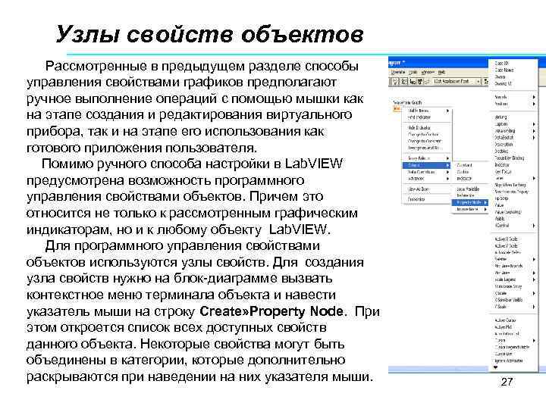The width and height of the screenshot is (546, 409).
Task: Select Cursor List property
Action: click(x=504, y=354)
